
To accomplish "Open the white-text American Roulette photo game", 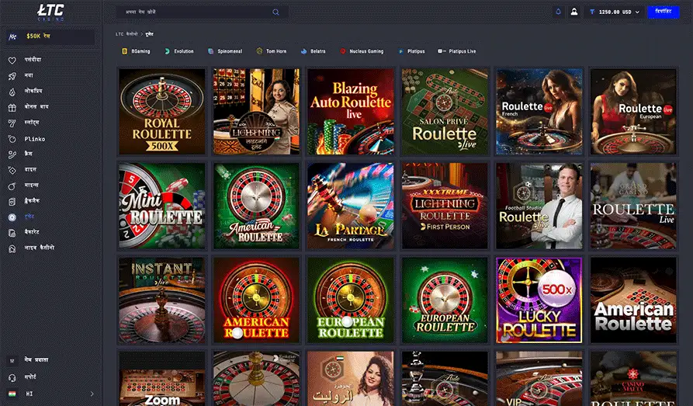I will point(634,300).
